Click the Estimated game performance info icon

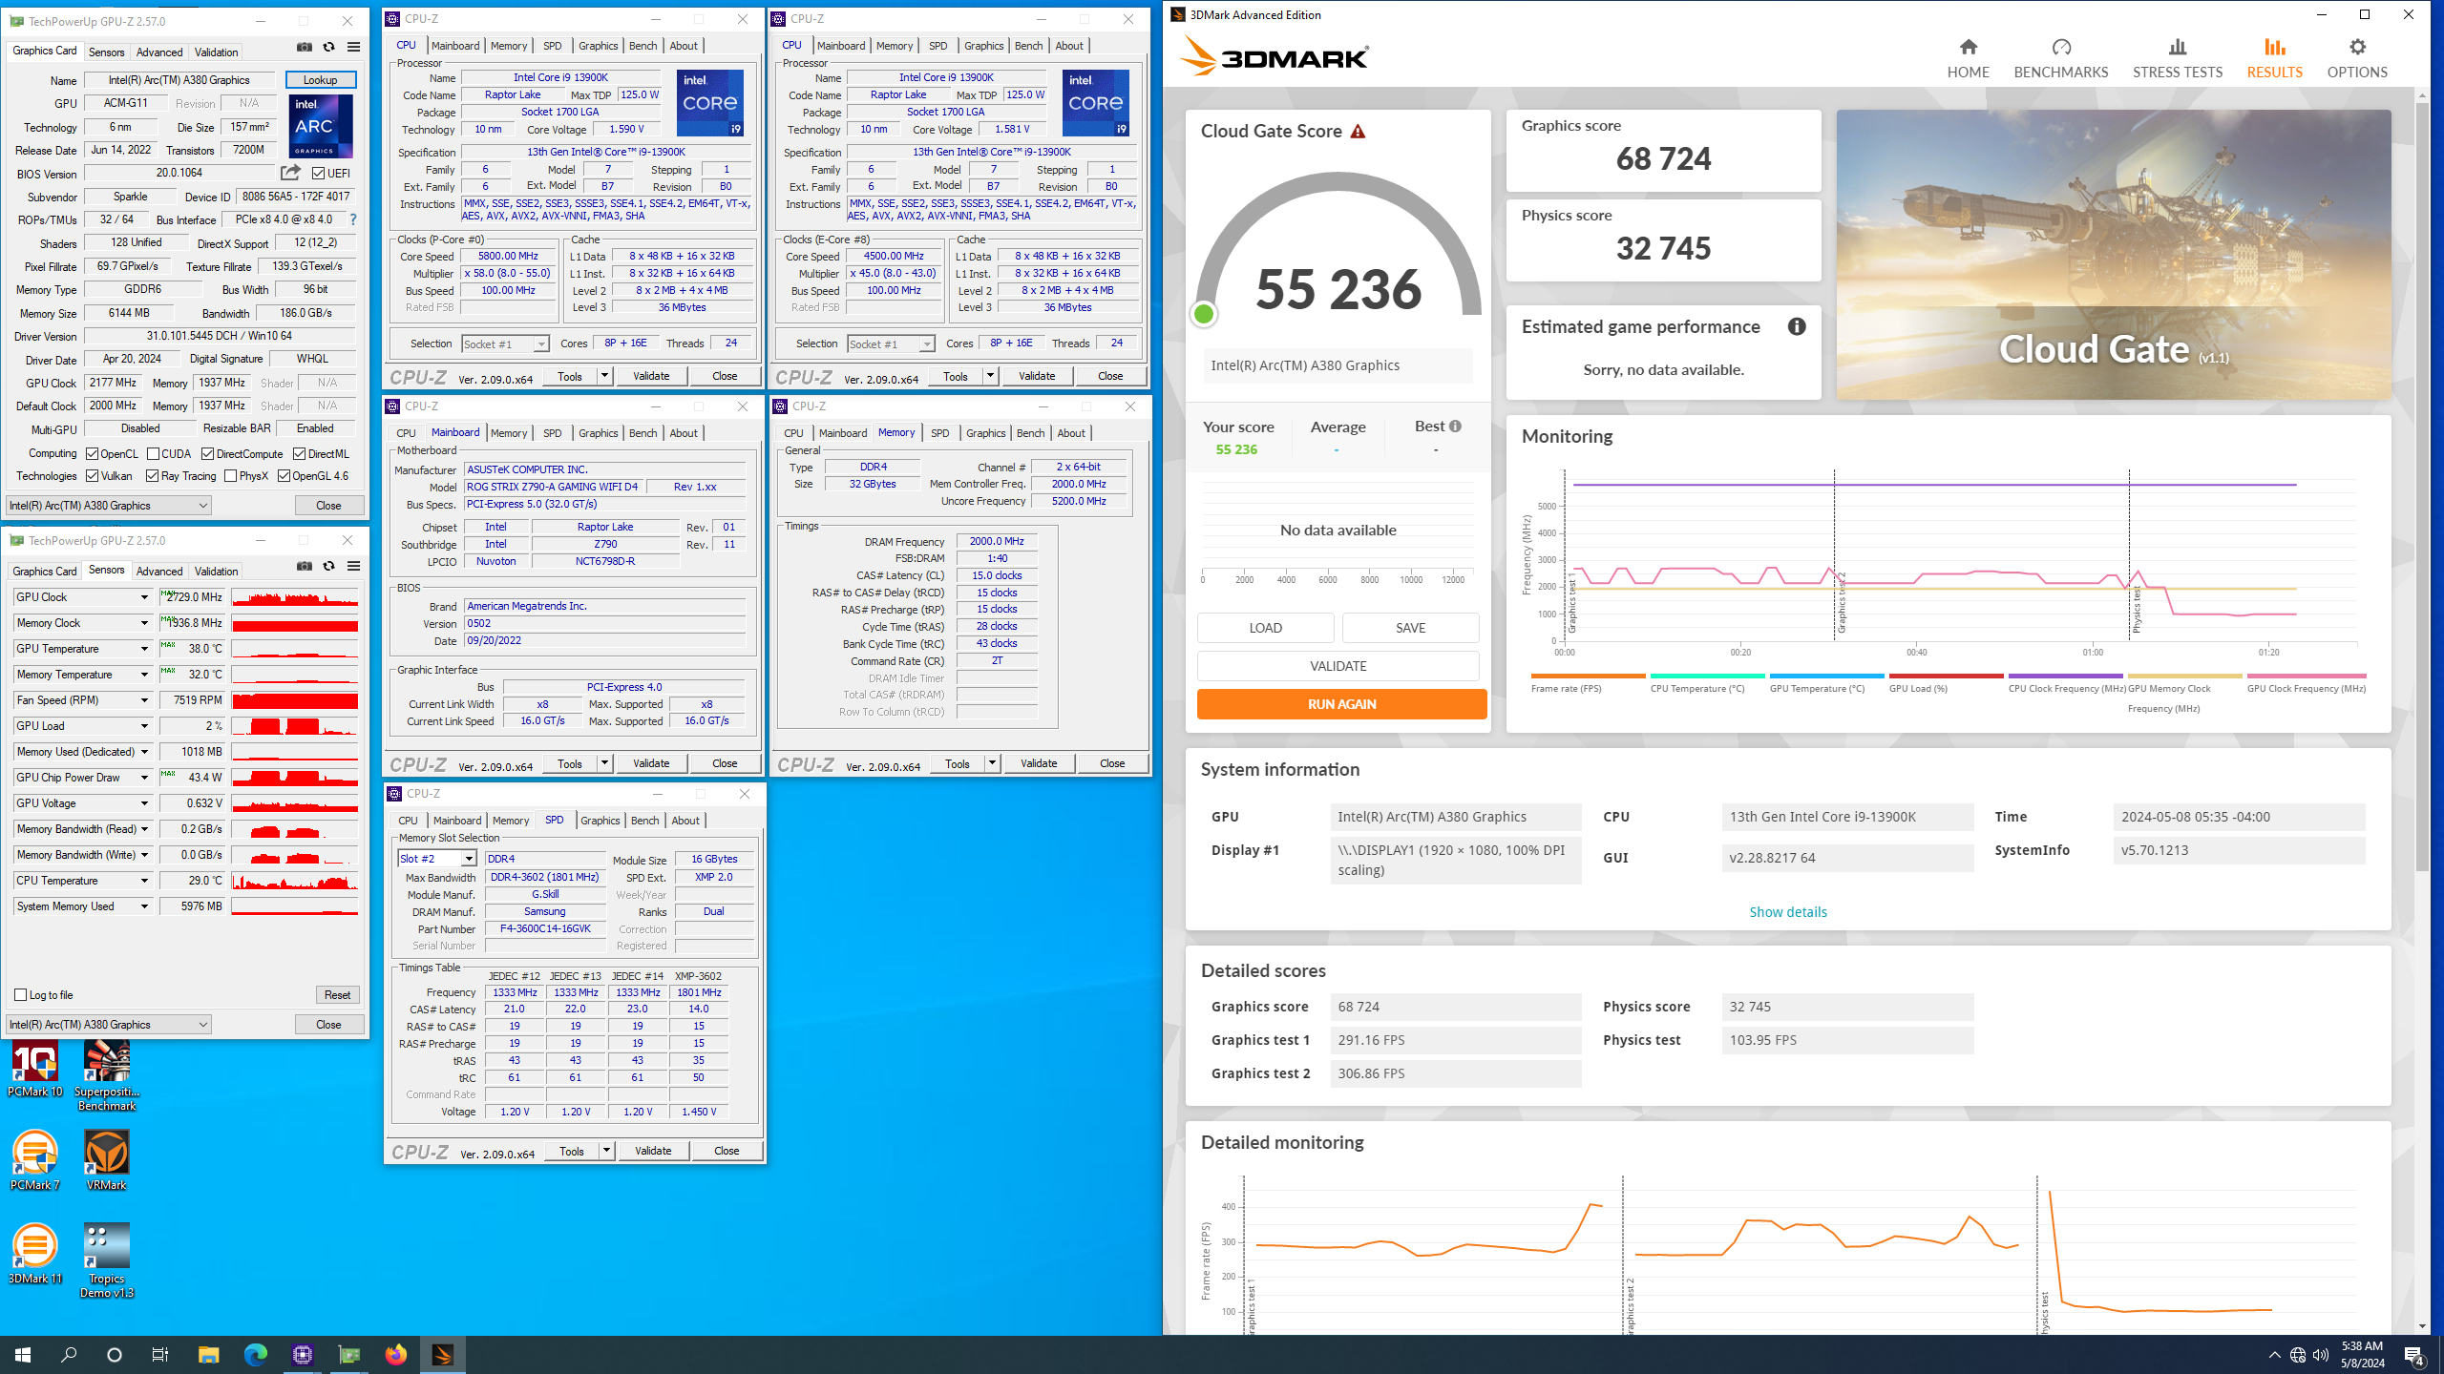[x=1796, y=326]
